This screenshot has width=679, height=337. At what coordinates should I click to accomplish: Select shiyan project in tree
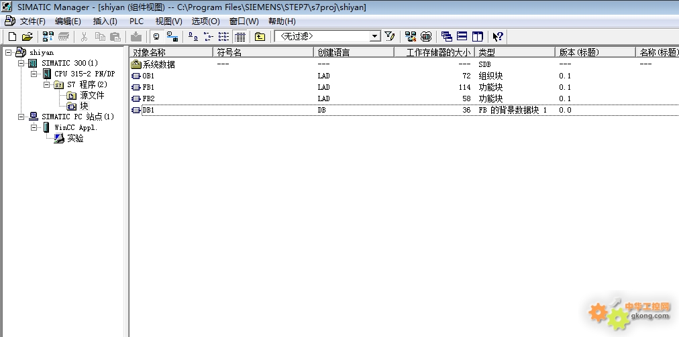[x=42, y=53]
